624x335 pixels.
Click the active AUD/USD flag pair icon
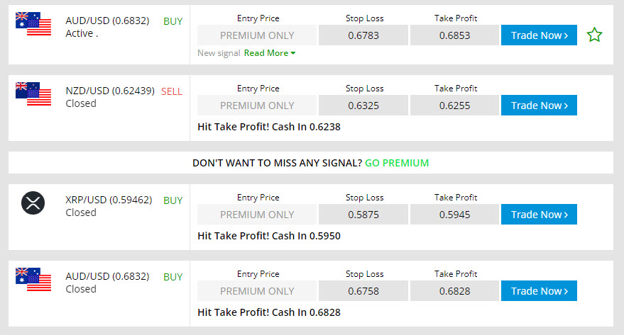pos(33,24)
